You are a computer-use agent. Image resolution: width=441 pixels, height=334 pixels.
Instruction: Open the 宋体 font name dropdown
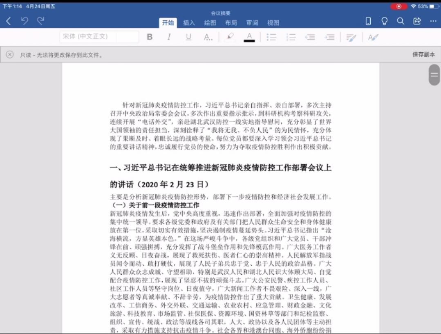click(88, 37)
